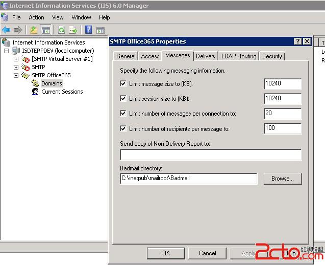Screen dimensions: 325x265
Task: Expand the SMTP tree node
Action: pyautogui.click(x=16, y=67)
